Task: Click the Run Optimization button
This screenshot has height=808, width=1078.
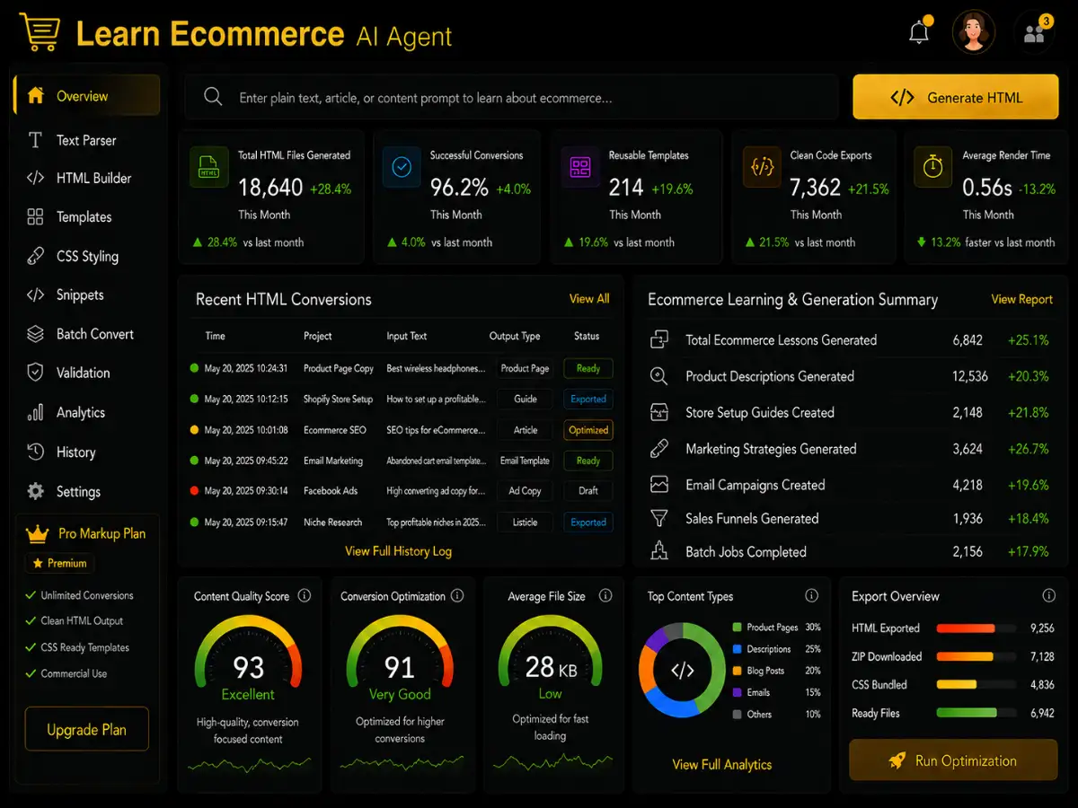Action: click(x=953, y=760)
